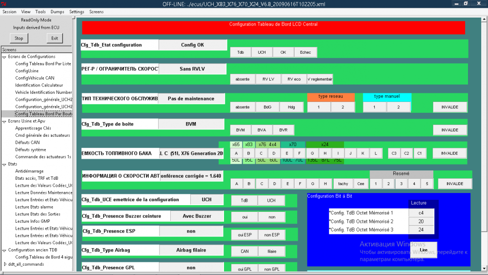Image resolution: width=488 pixels, height=275 pixels.
Task: Click the vertical scrollbar up arrow
Action: tap(484, 20)
